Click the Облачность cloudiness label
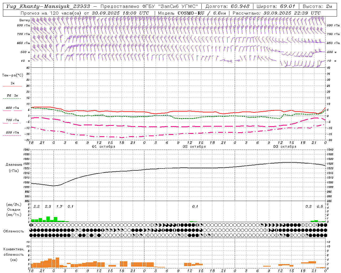This screenshot has height=273, width=341. pyautogui.click(x=13, y=231)
